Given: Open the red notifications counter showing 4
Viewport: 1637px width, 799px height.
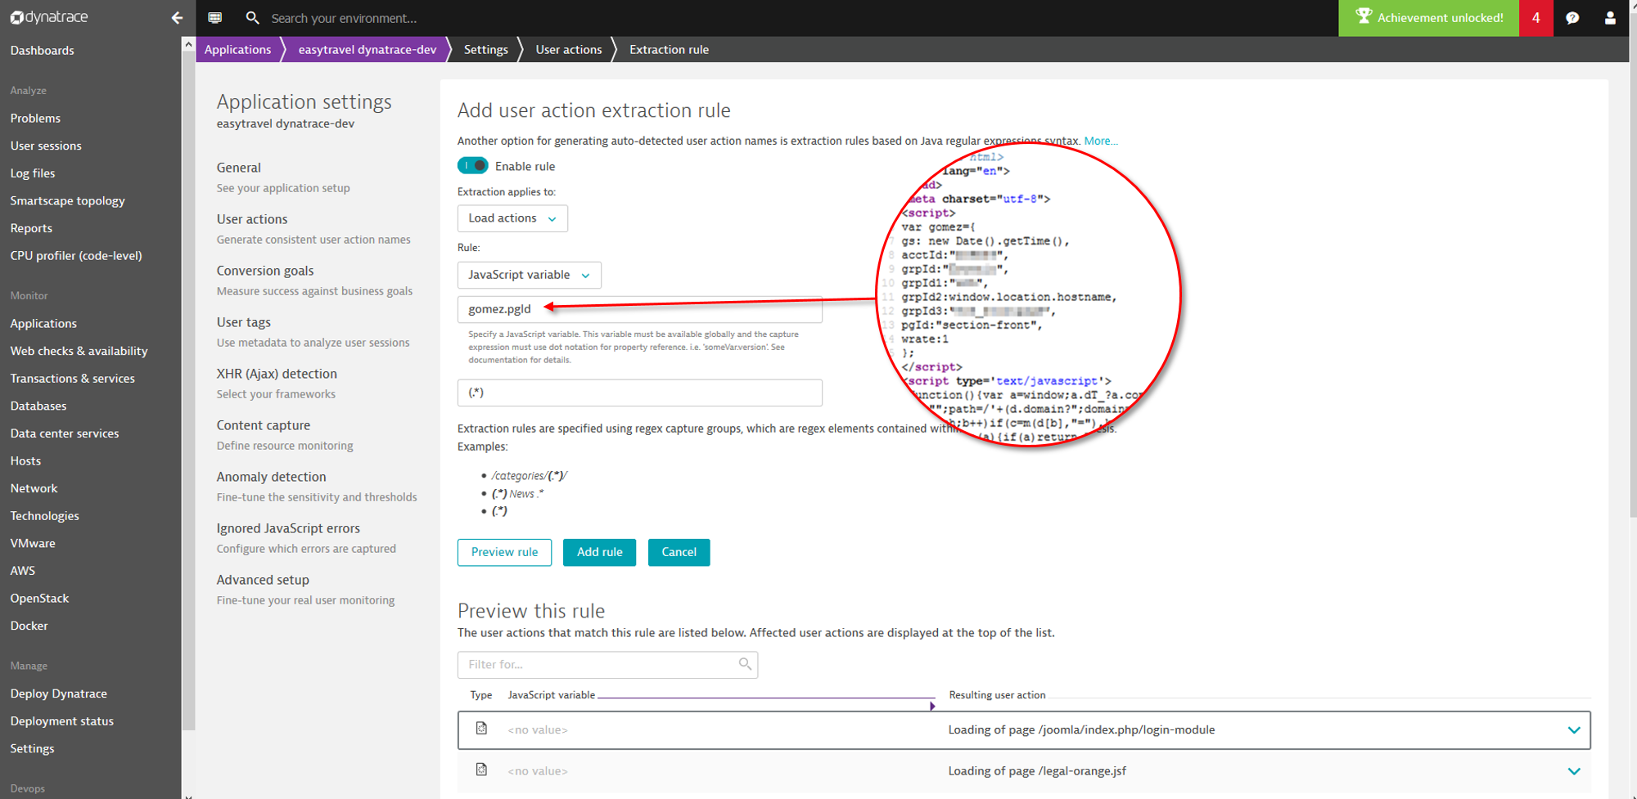Looking at the screenshot, I should pos(1536,17).
